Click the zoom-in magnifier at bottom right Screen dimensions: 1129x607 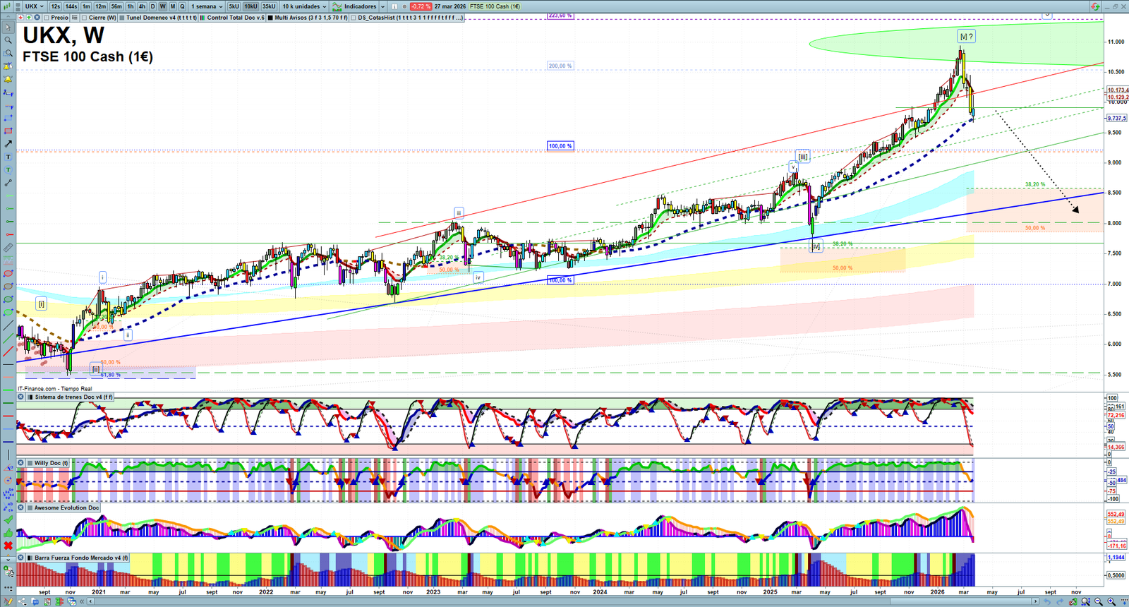(1111, 602)
